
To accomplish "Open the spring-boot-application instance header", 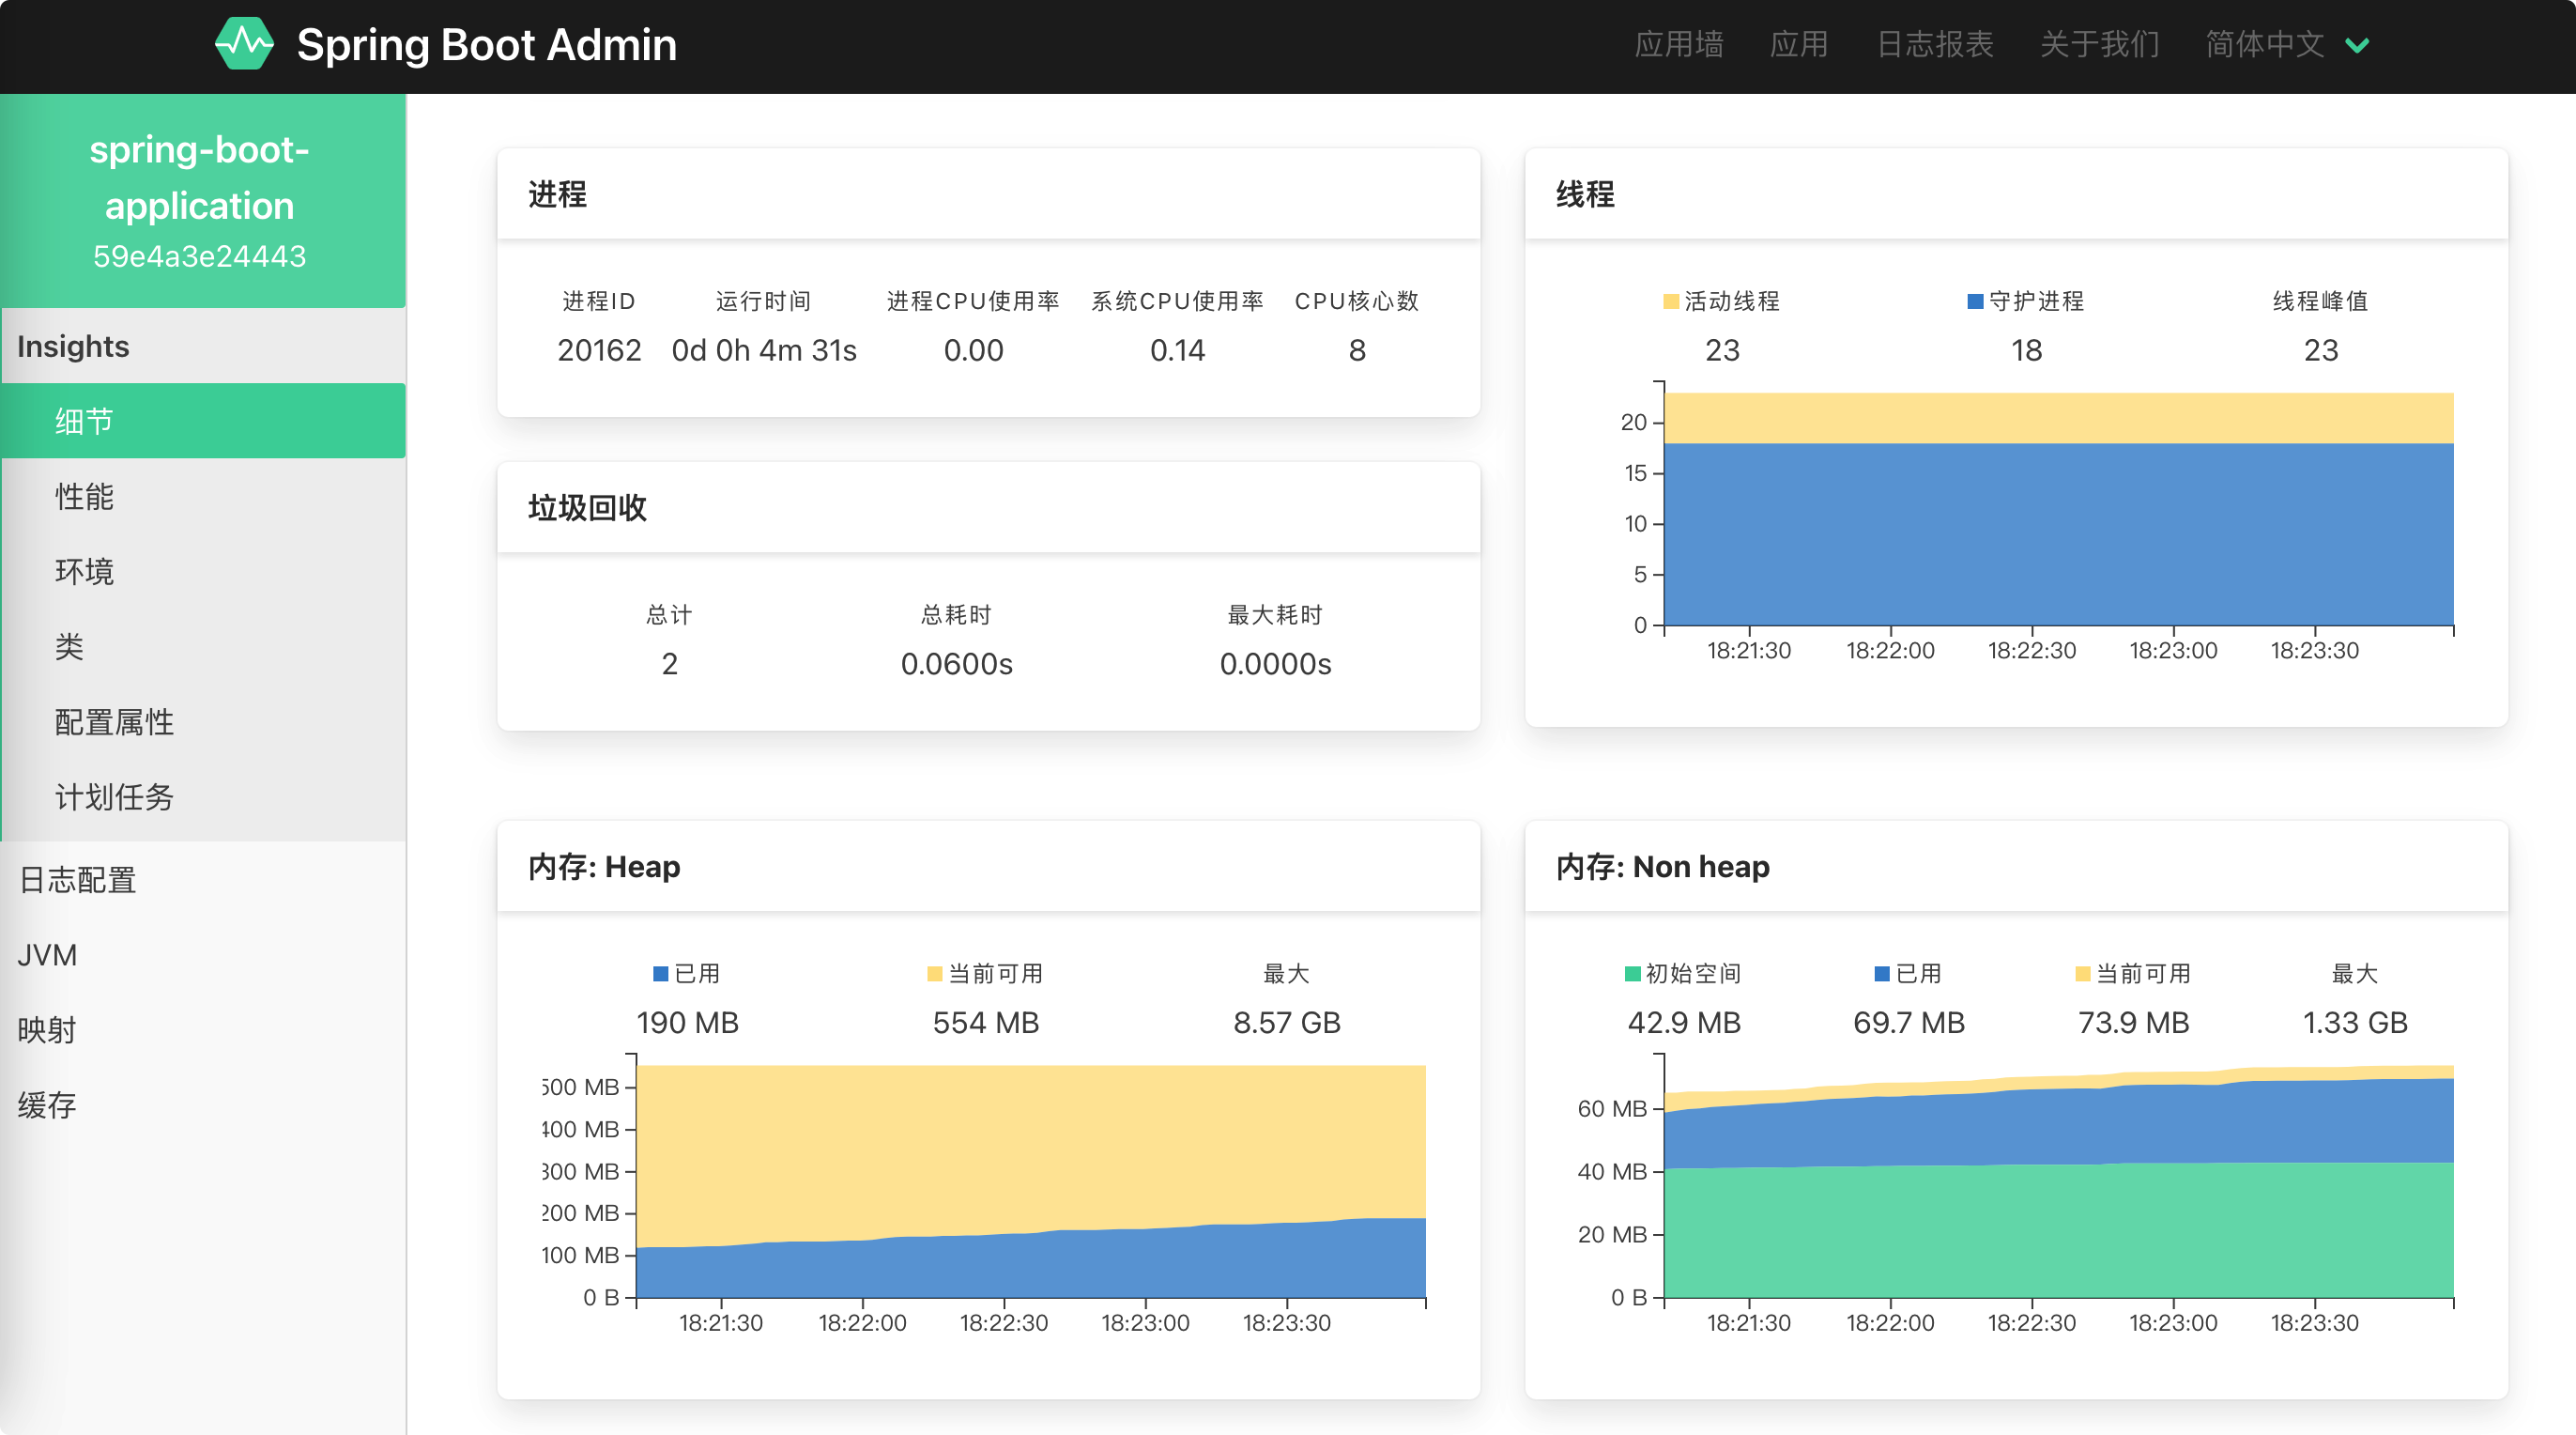I will [203, 200].
